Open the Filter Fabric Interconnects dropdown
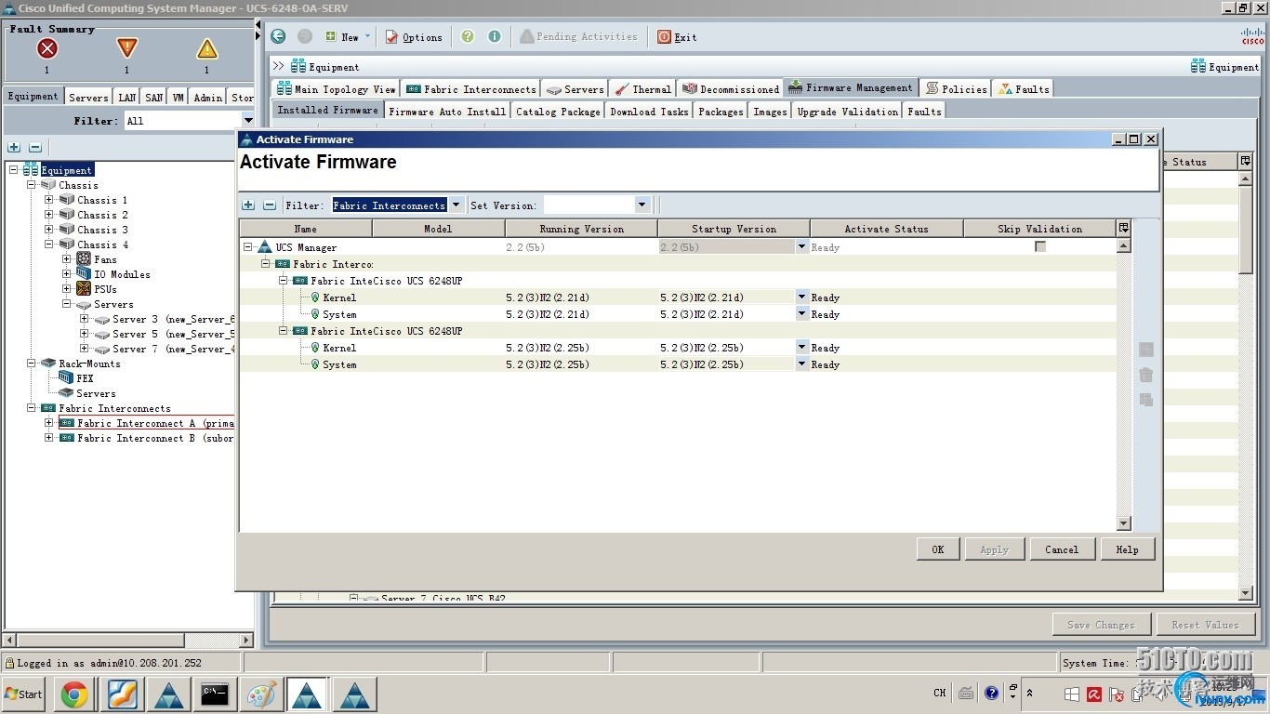This screenshot has height=714, width=1270. pyautogui.click(x=456, y=205)
